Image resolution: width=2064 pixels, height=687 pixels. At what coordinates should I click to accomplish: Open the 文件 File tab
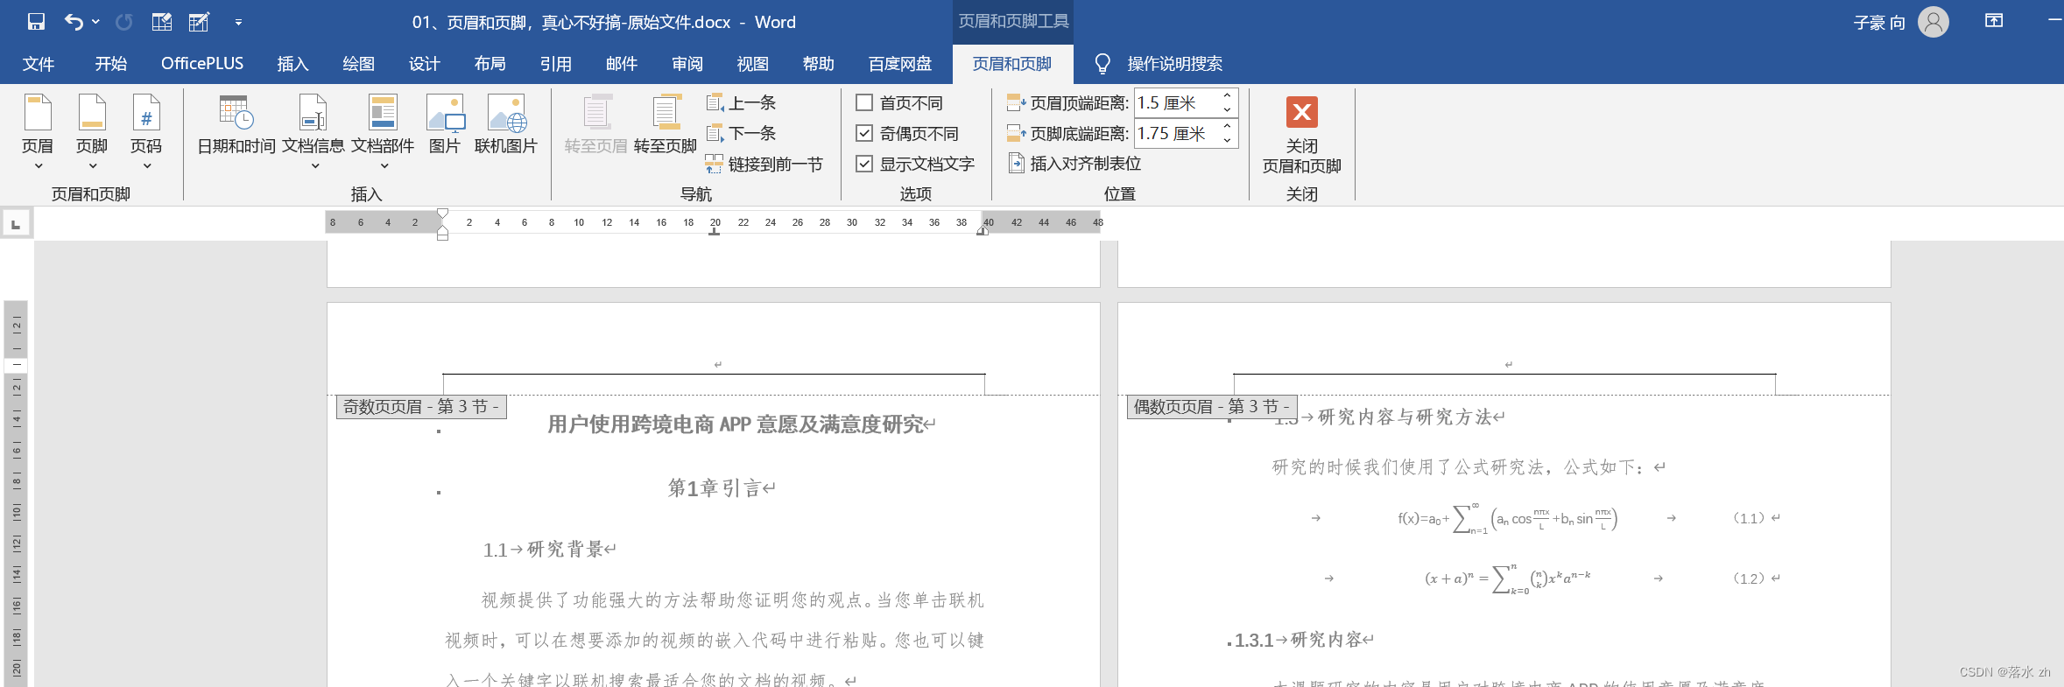tap(39, 64)
